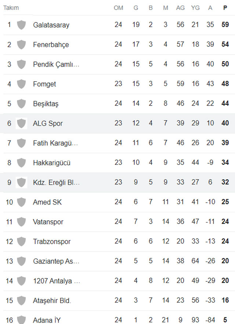The image size is (235, 324).
Task: Click the Vatanspor team name
Action: coord(48,222)
